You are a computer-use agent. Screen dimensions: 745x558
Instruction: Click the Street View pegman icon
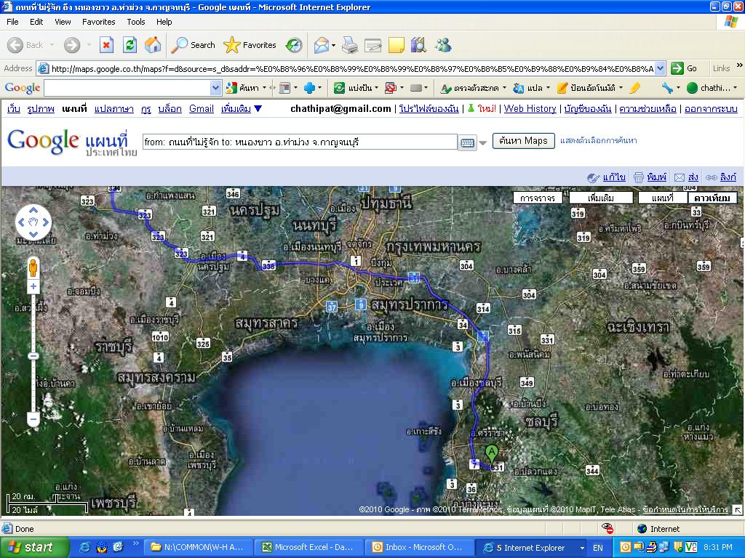point(33,269)
